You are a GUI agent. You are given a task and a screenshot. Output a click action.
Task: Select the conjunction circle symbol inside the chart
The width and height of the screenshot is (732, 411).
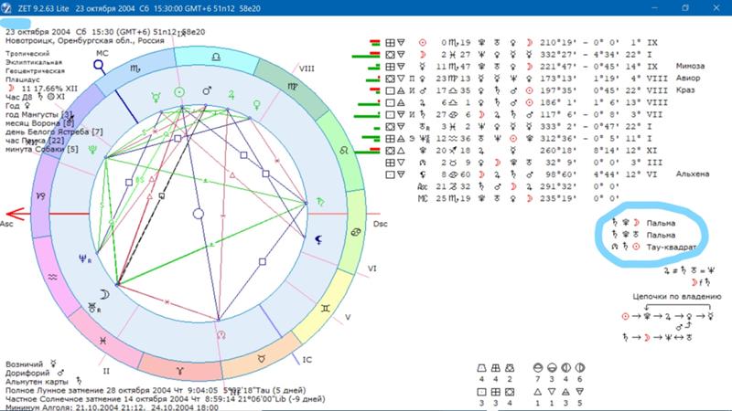pos(199,214)
